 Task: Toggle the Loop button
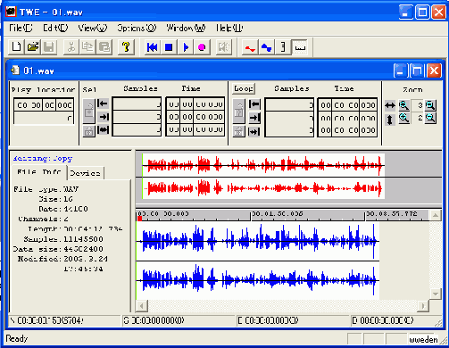point(244,88)
